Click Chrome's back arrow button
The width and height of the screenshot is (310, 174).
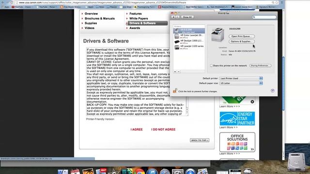[x=3, y=2]
